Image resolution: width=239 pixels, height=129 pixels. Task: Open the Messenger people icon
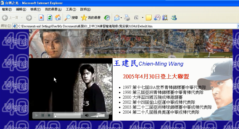(174, 18)
